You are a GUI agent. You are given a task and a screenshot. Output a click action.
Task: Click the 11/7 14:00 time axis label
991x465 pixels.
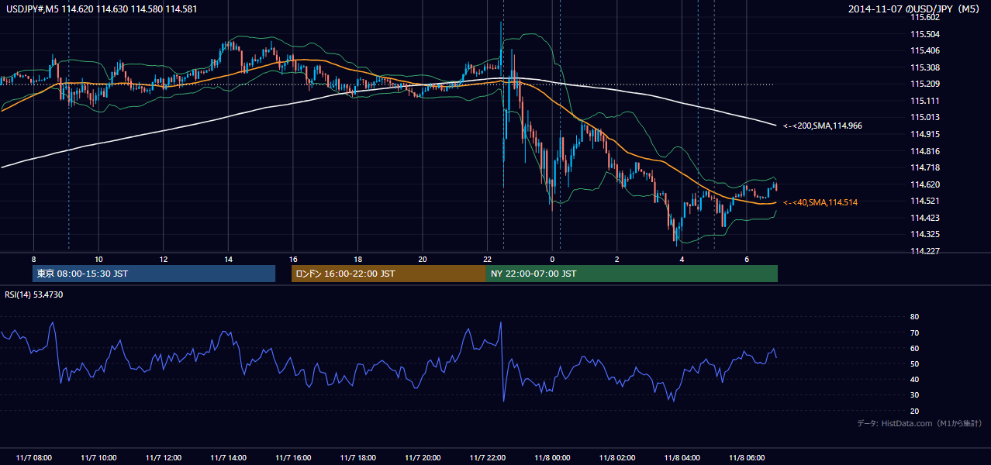coord(228,458)
